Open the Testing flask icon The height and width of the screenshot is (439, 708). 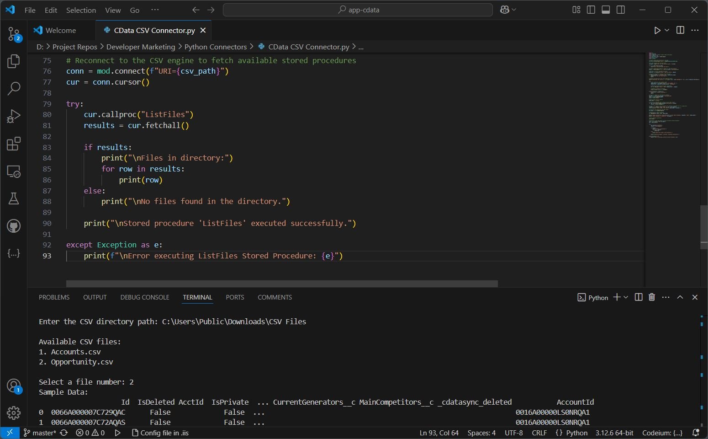[x=14, y=198]
